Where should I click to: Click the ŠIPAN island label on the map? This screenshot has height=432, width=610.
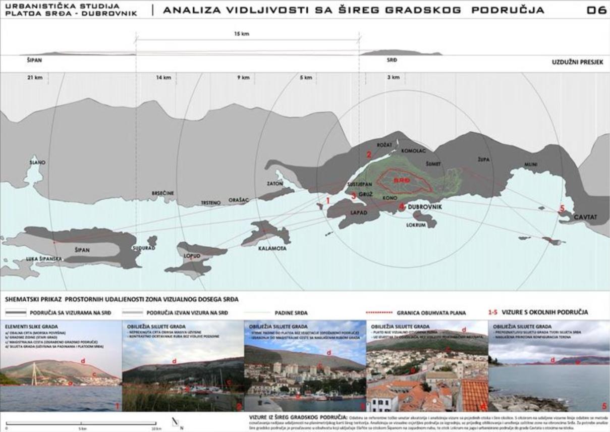coord(82,250)
